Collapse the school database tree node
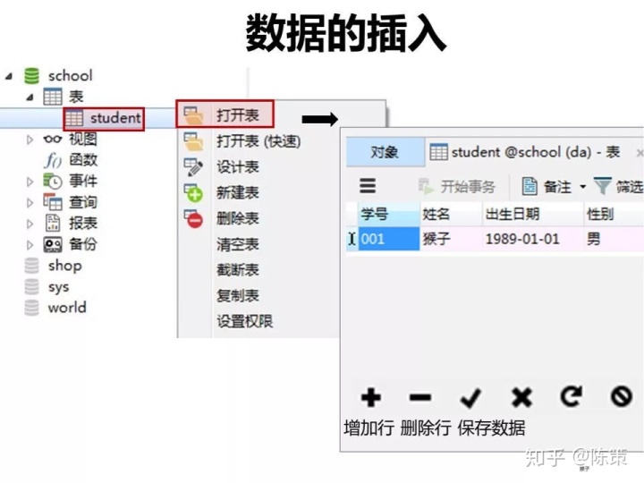 [x=9, y=76]
